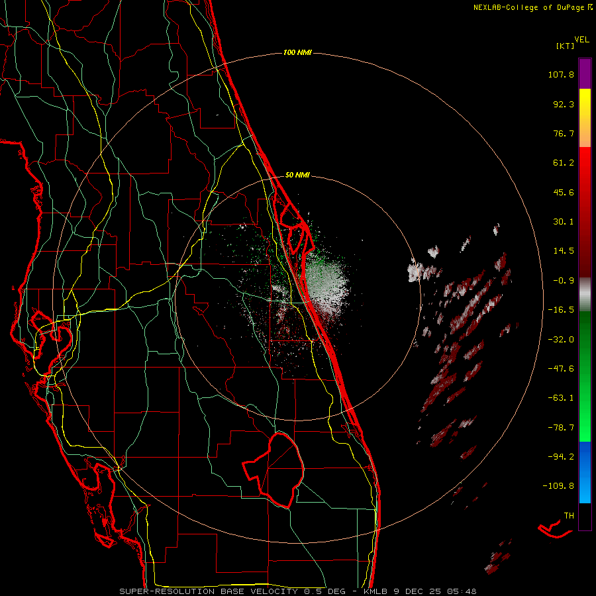Click the 107.8 legend value
This screenshot has width=596, height=596.
pyautogui.click(x=561, y=74)
